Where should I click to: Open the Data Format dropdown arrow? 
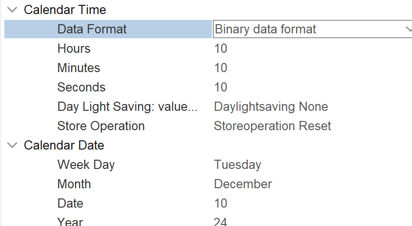(408, 29)
